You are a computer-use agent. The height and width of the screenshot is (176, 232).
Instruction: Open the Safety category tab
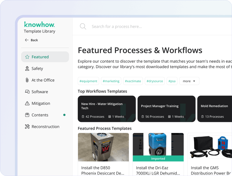(x=37, y=69)
